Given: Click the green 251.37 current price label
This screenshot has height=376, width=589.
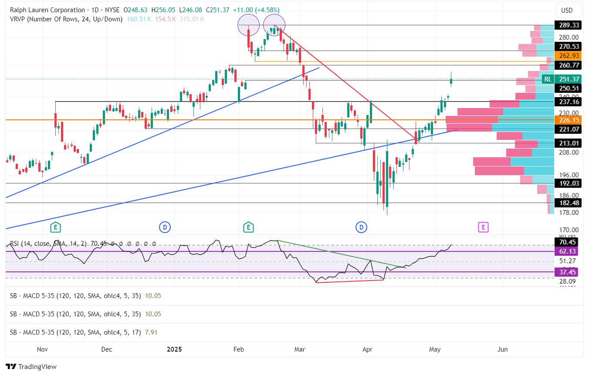Looking at the screenshot, I should (567, 79).
